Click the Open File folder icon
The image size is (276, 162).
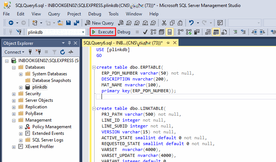click(60, 23)
